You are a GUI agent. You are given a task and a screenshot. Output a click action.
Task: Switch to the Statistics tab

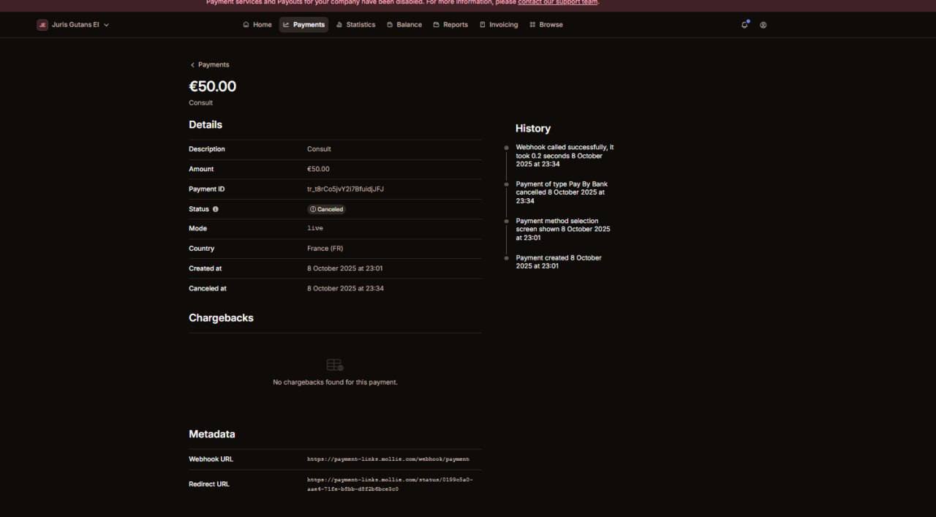click(355, 25)
